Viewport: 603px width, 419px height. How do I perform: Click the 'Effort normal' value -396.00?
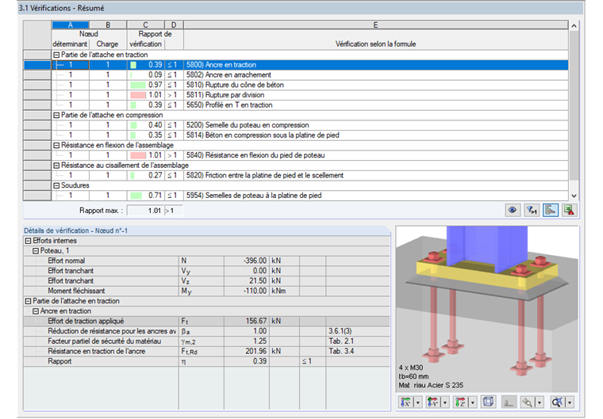[x=247, y=261]
